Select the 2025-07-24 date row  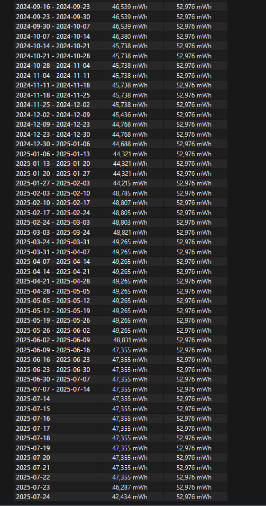click(121, 497)
